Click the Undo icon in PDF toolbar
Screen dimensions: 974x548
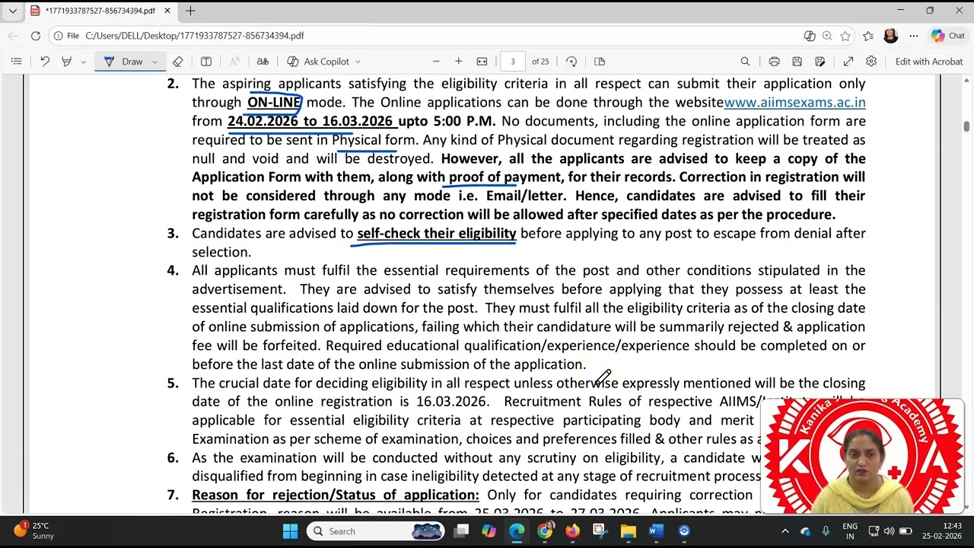[45, 62]
